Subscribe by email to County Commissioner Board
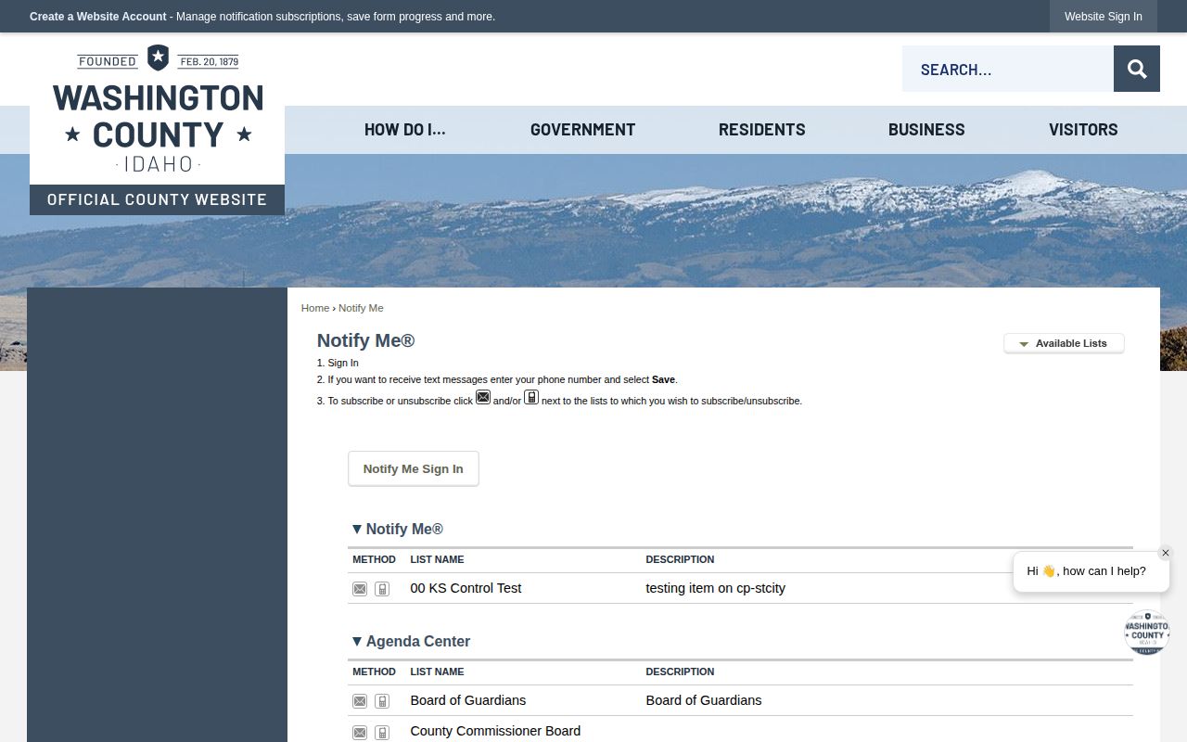 point(360,733)
